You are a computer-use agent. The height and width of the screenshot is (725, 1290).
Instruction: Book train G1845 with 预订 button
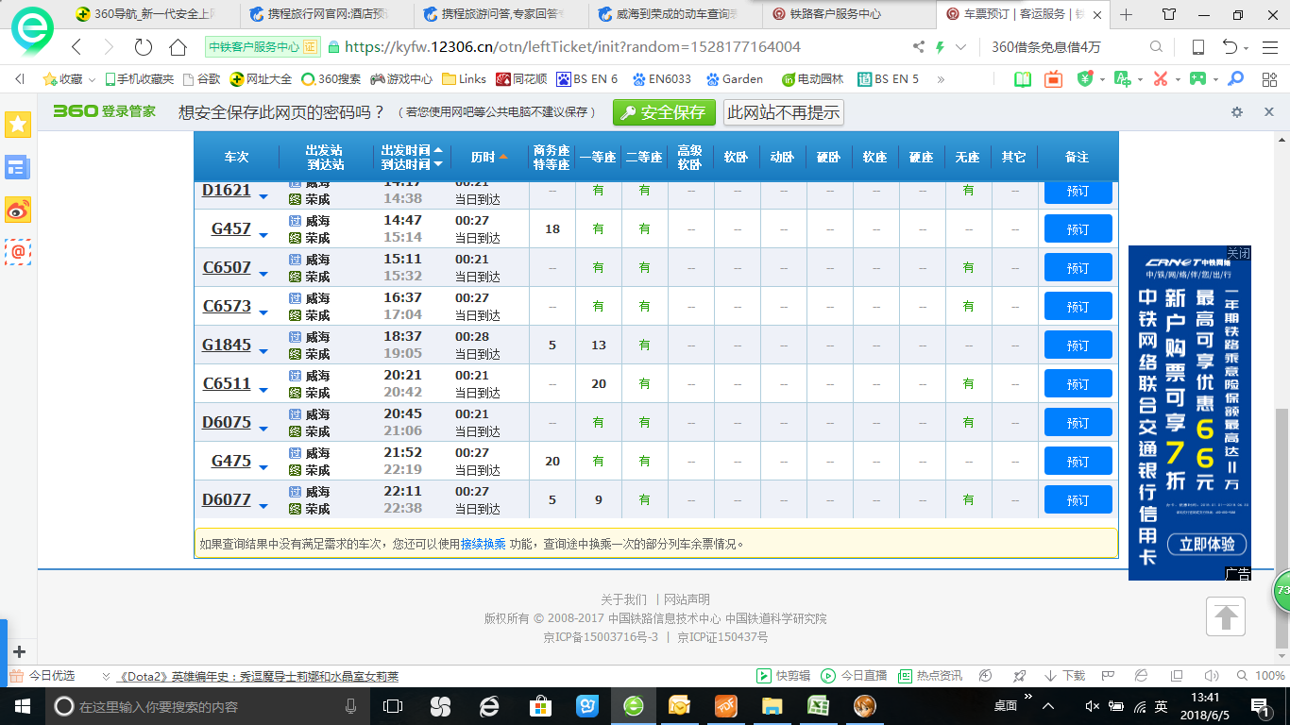click(x=1078, y=346)
